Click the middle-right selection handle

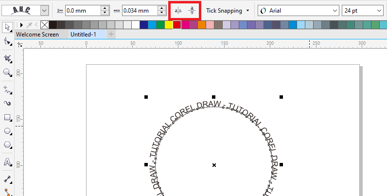pyautogui.click(x=281, y=165)
